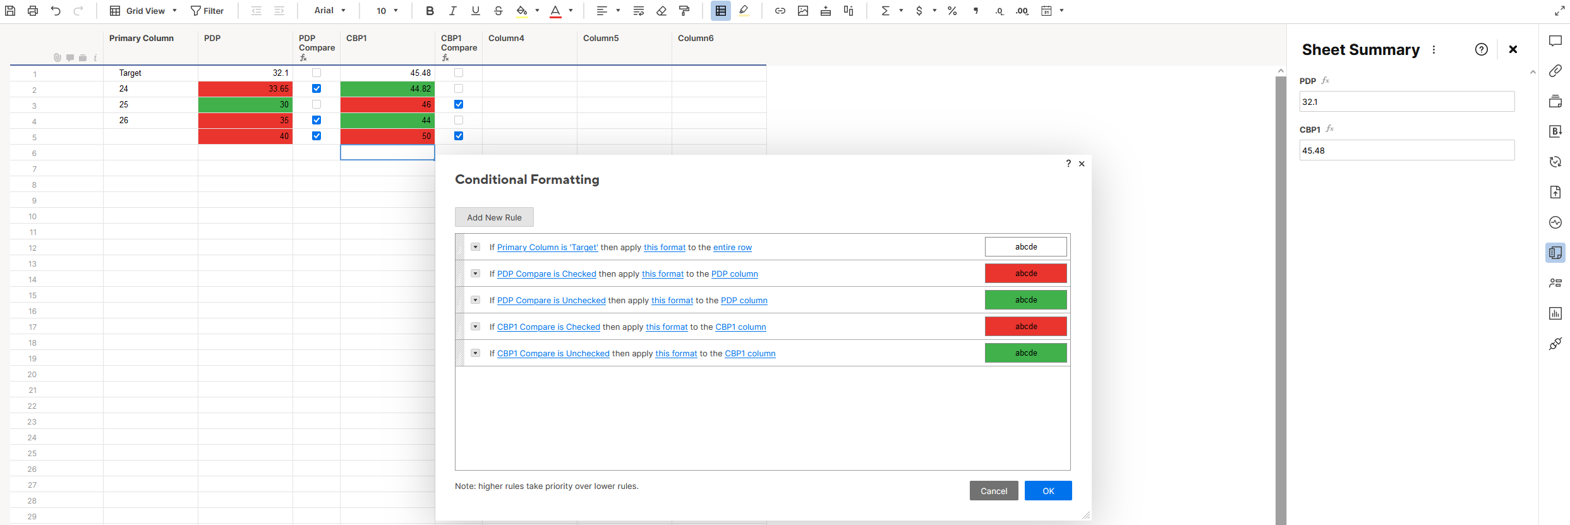1570x525 pixels.
Task: Toggle PDP Compare checkbox in Target row
Action: pyautogui.click(x=317, y=73)
